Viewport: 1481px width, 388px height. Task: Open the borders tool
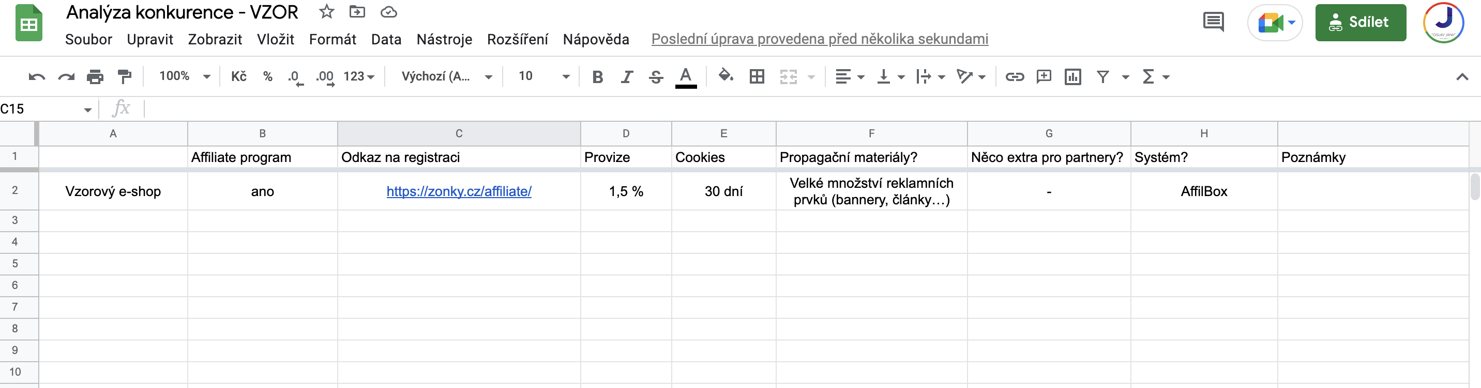point(757,76)
